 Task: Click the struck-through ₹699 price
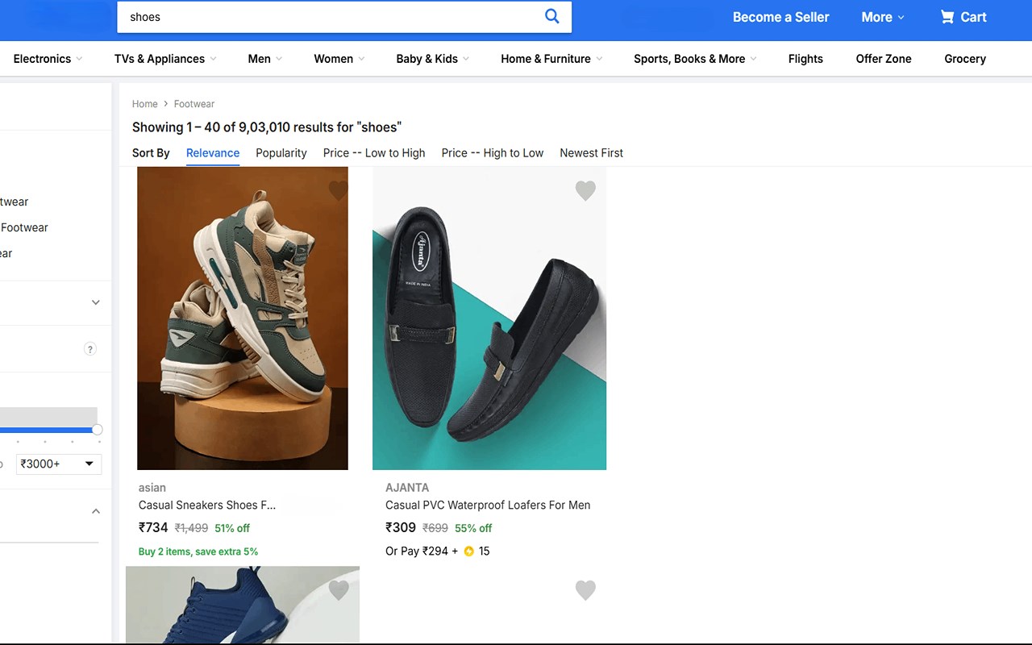435,529
